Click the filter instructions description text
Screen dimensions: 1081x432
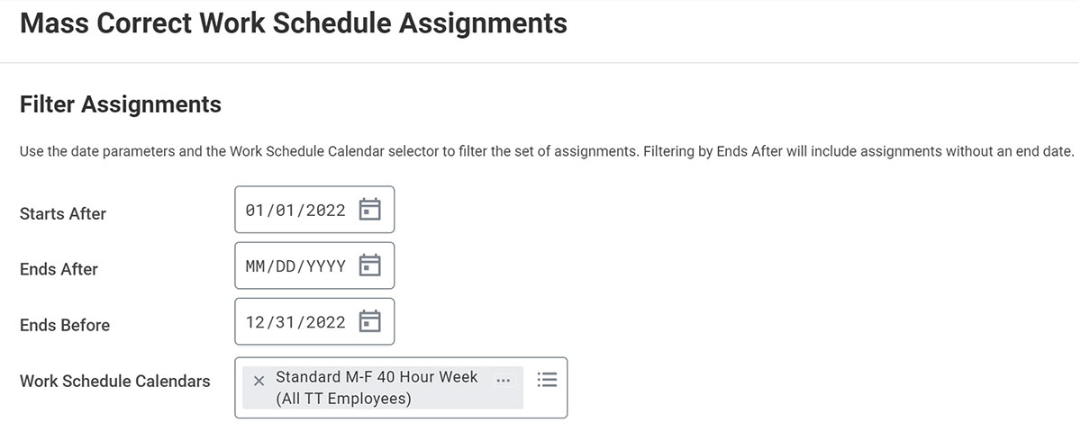(547, 151)
